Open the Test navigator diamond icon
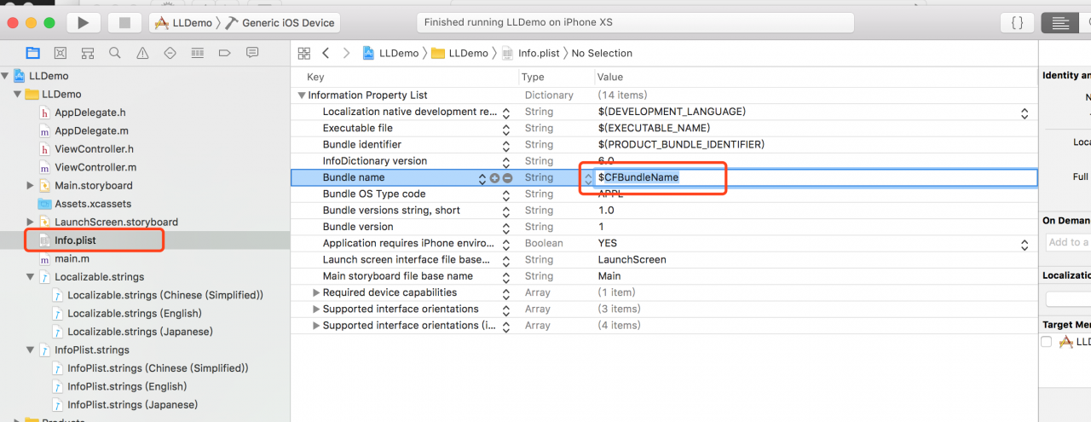 click(170, 53)
